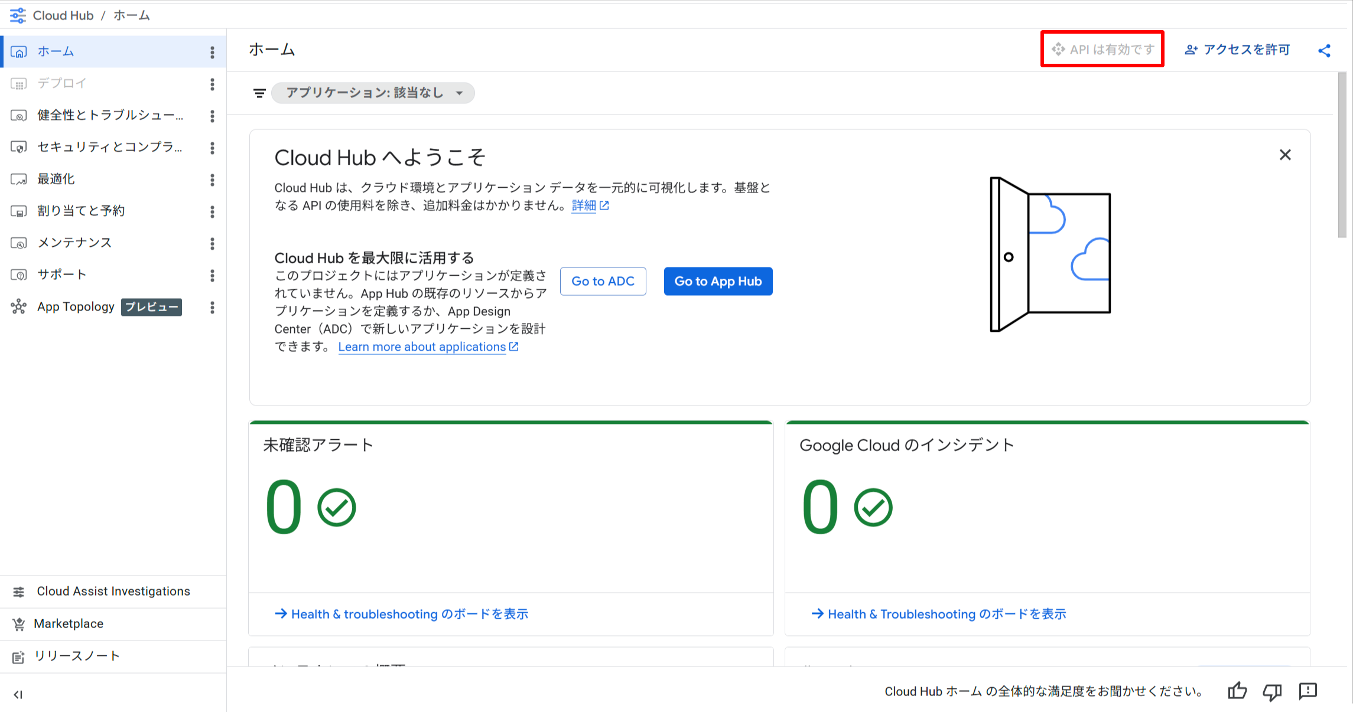Dismiss the Cloud Hub welcome card

pyautogui.click(x=1285, y=155)
